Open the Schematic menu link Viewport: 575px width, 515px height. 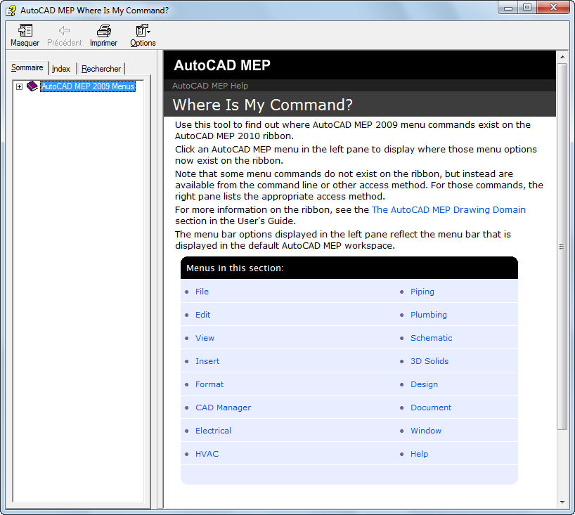point(432,337)
